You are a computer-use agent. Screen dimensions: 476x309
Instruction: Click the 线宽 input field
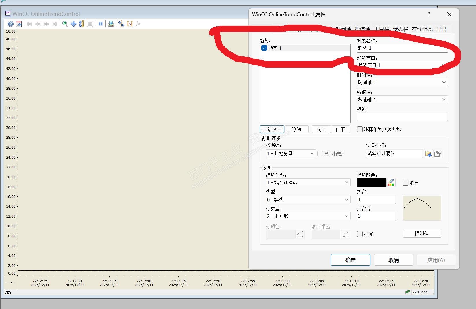pyautogui.click(x=376, y=200)
